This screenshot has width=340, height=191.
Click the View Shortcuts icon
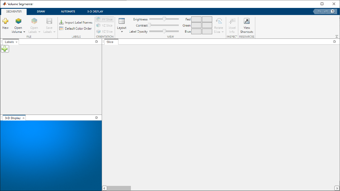246,21
